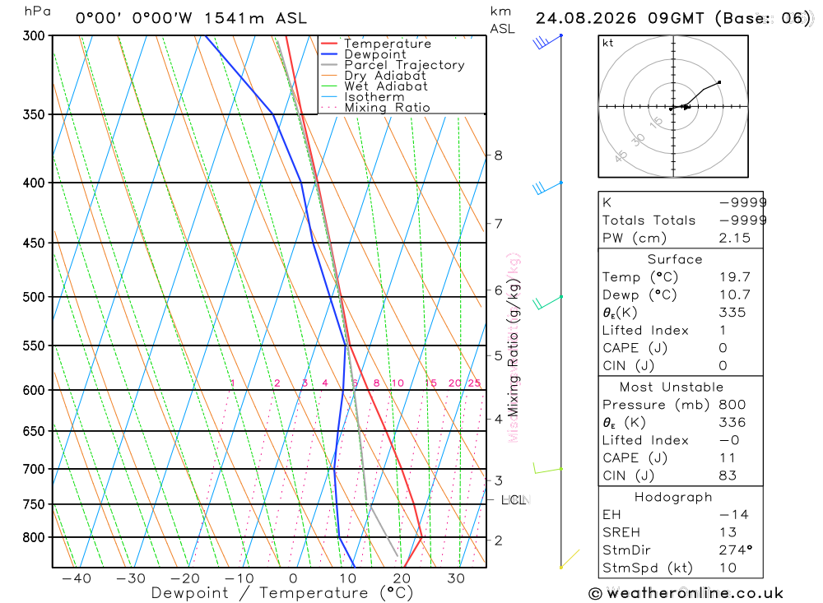The width and height of the screenshot is (823, 603).
Task: Click the K index value -9999
Action: point(742,202)
